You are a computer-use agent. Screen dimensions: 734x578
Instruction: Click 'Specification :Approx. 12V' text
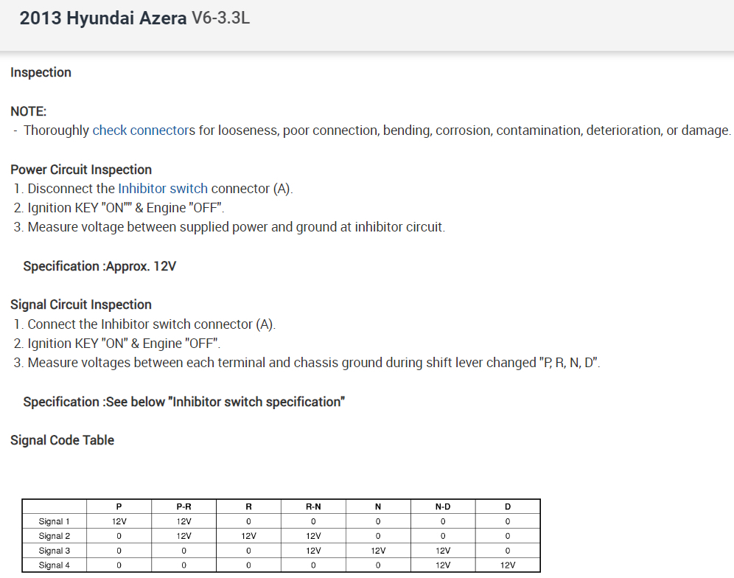click(99, 266)
